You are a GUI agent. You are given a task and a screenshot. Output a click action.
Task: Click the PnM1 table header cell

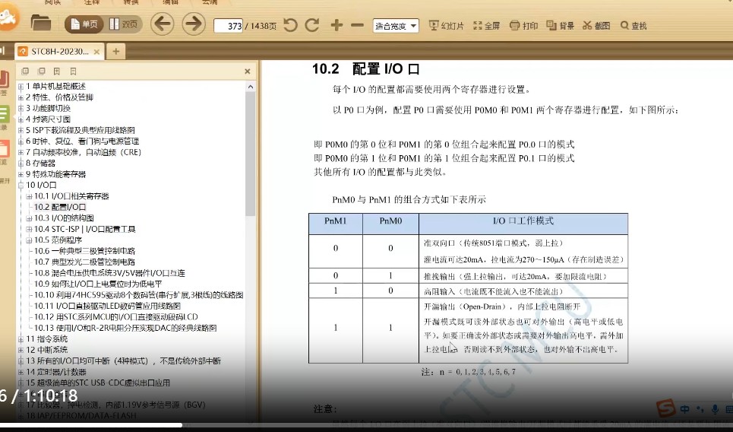click(x=336, y=224)
